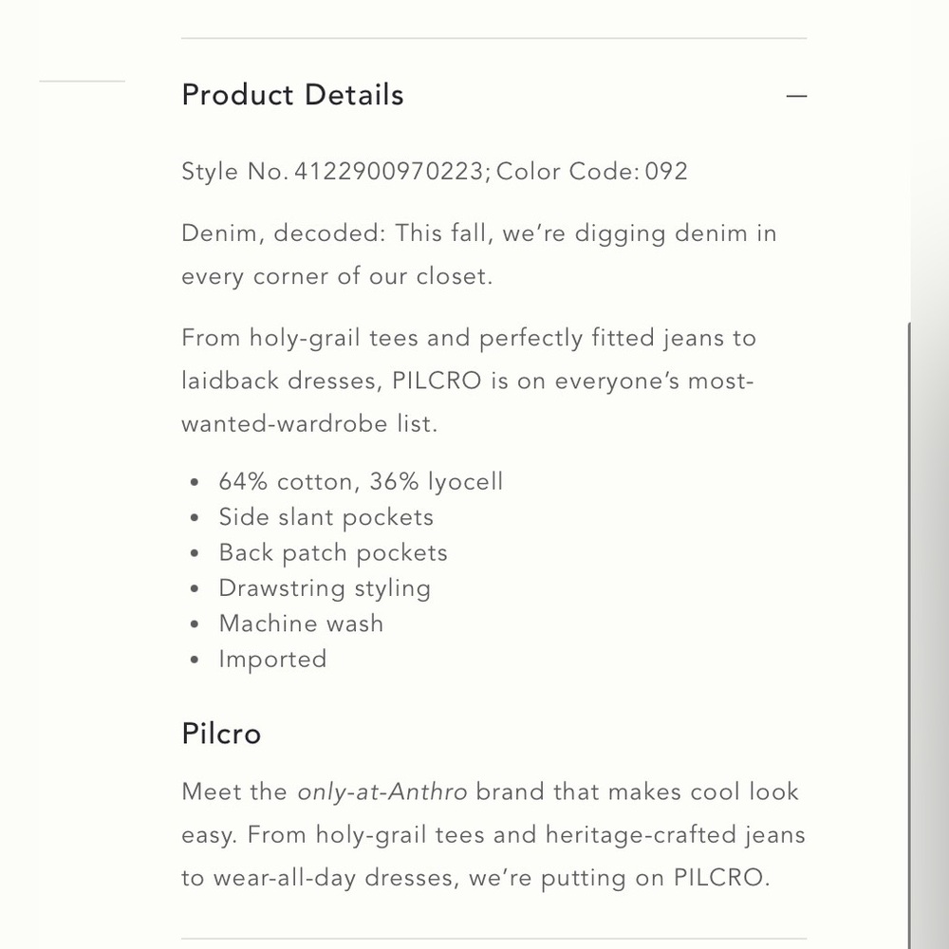Select the "Back patch pockets" bullet
The height and width of the screenshot is (949, 949).
point(333,552)
